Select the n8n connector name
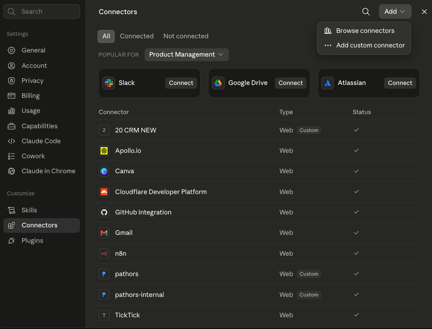 [x=121, y=253]
